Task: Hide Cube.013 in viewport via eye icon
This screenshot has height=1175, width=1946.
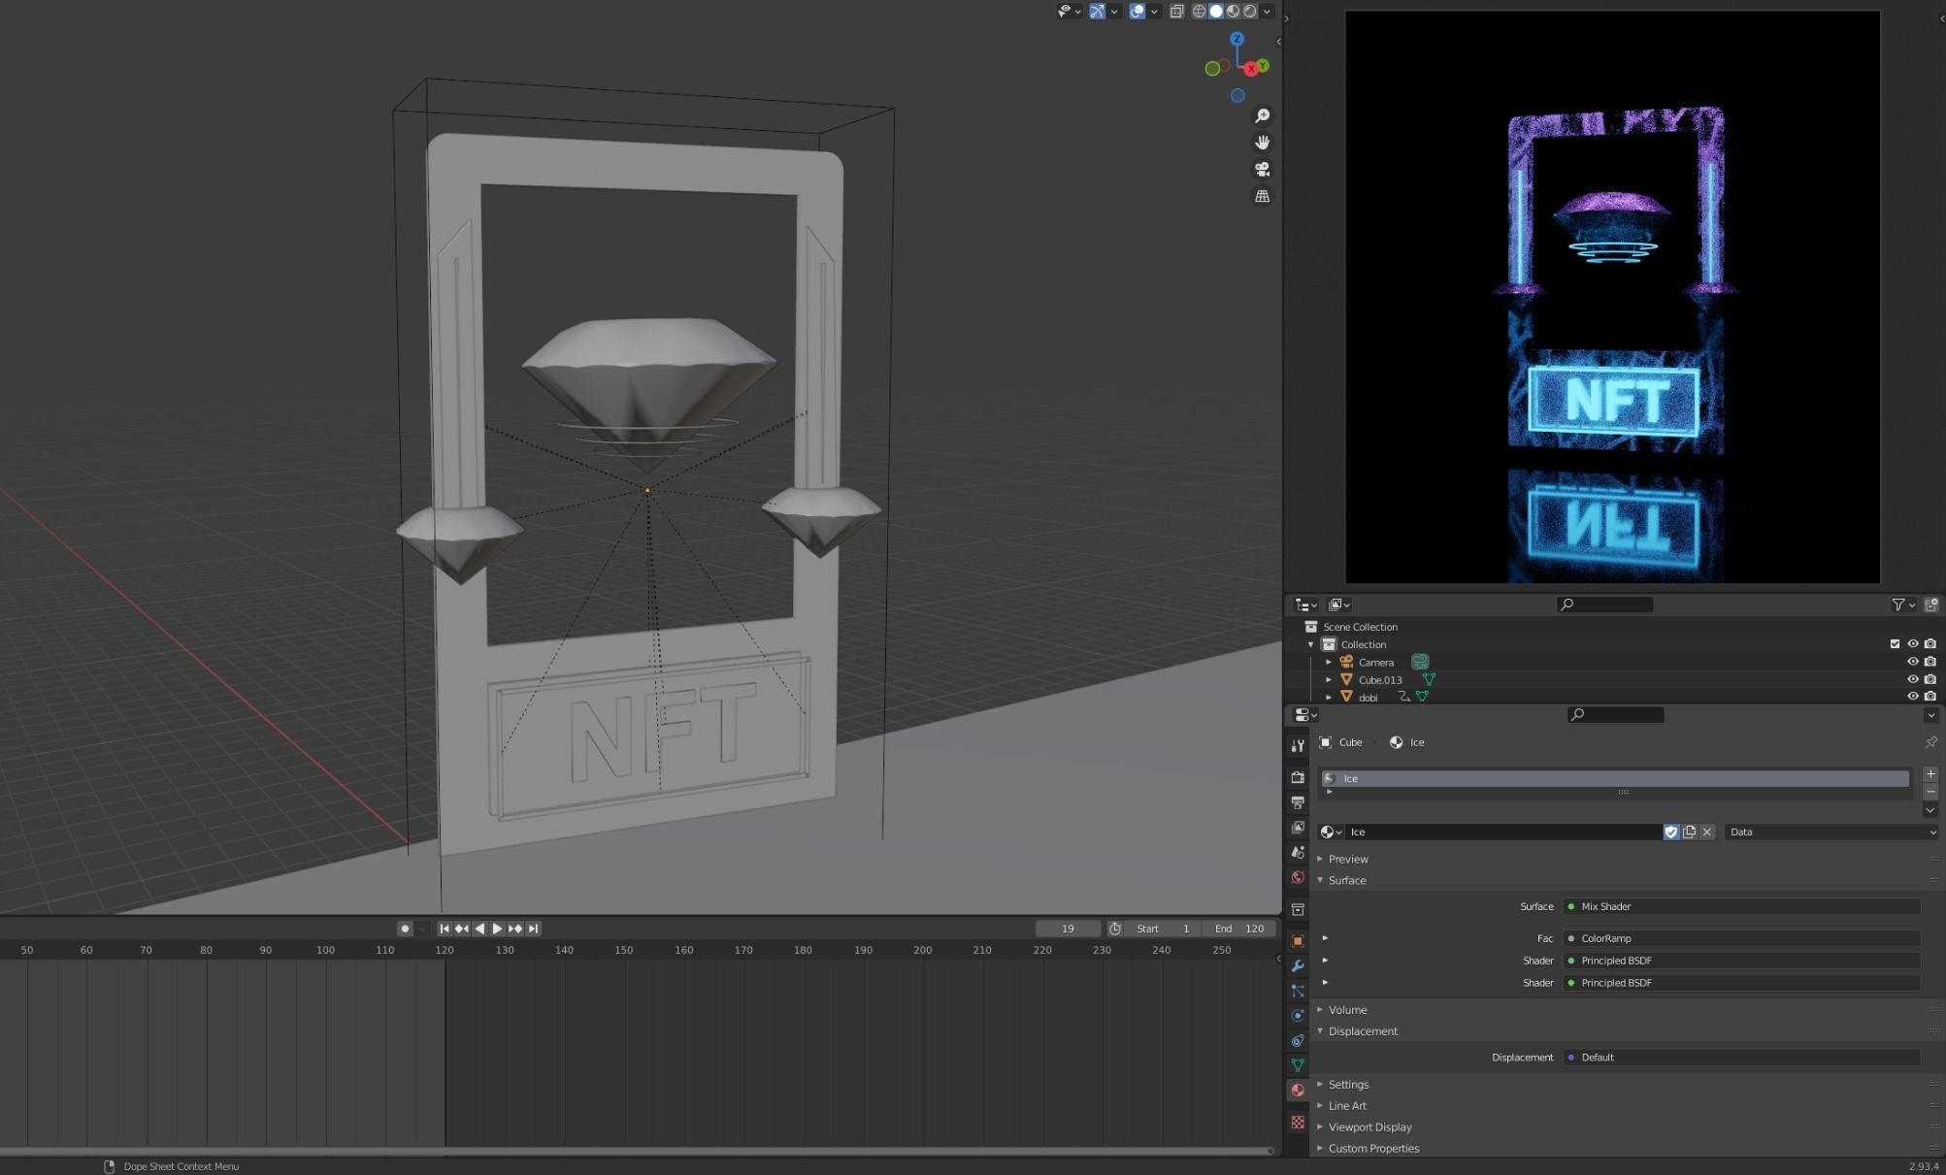Action: tap(1913, 679)
